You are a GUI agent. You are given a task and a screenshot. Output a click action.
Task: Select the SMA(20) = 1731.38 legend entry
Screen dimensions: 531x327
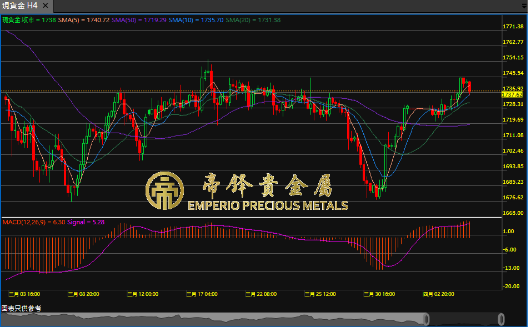(x=253, y=20)
